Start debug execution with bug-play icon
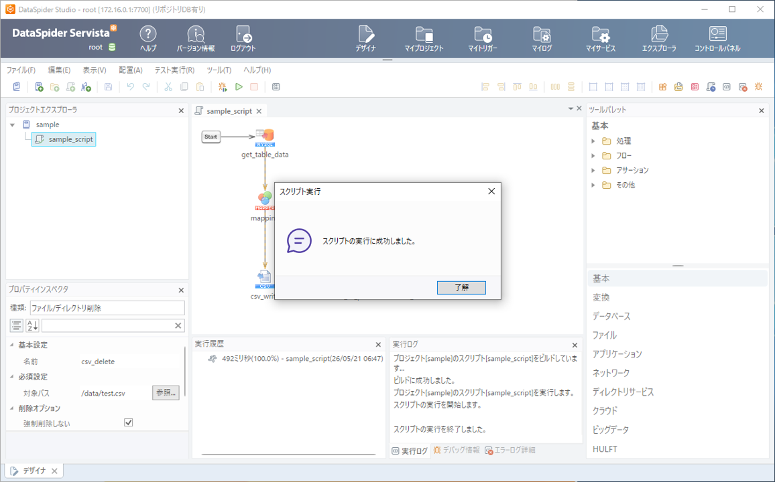775x482 pixels. [x=223, y=87]
